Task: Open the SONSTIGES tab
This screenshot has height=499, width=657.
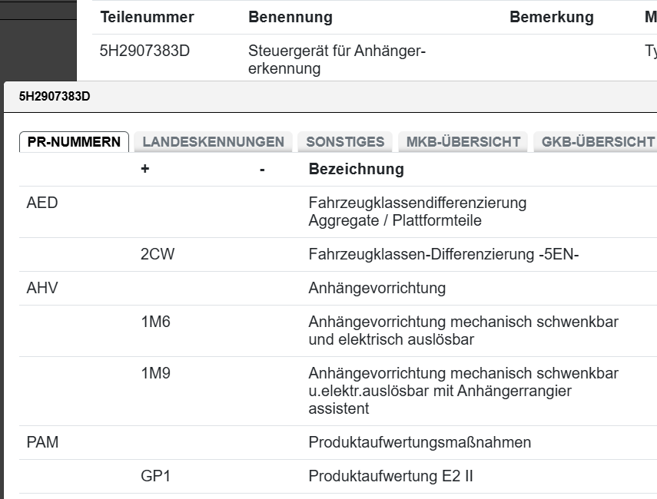Action: [345, 142]
